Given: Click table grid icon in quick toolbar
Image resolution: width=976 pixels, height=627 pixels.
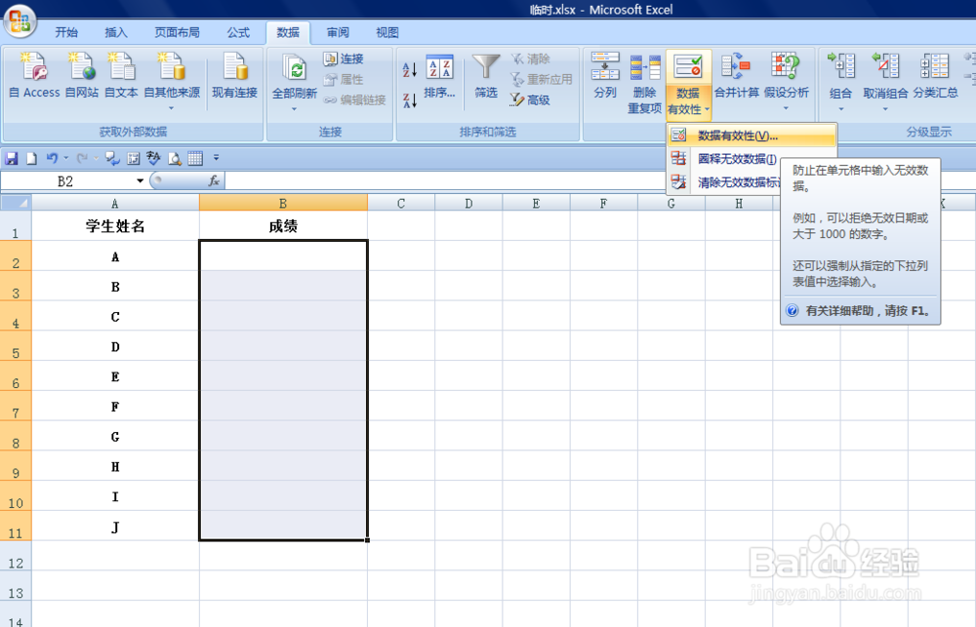Looking at the screenshot, I should 195,159.
